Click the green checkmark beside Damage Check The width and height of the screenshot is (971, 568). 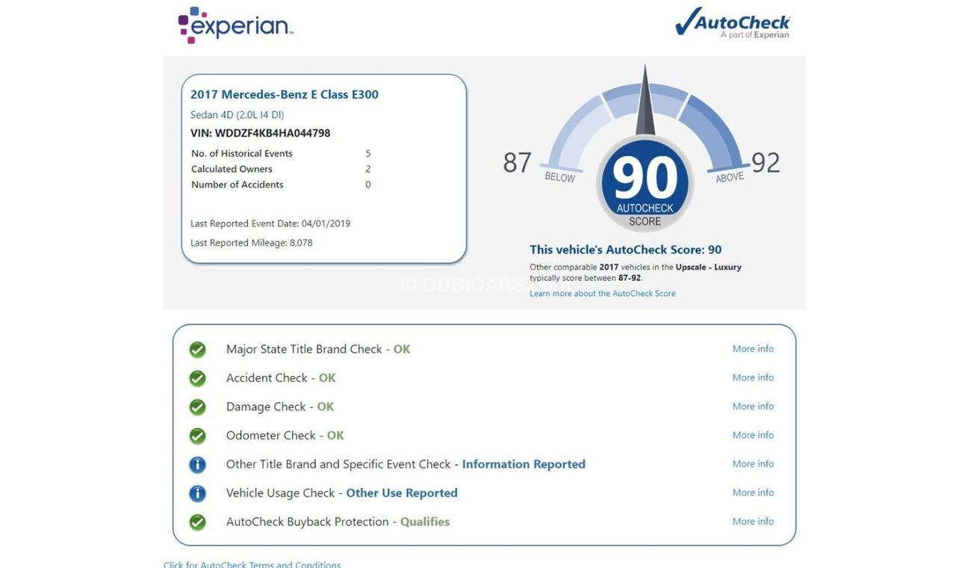[x=197, y=407]
